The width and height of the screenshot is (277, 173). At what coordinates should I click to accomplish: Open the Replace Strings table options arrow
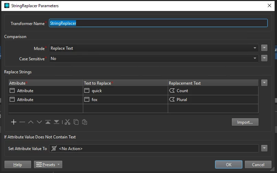(x=264, y=83)
